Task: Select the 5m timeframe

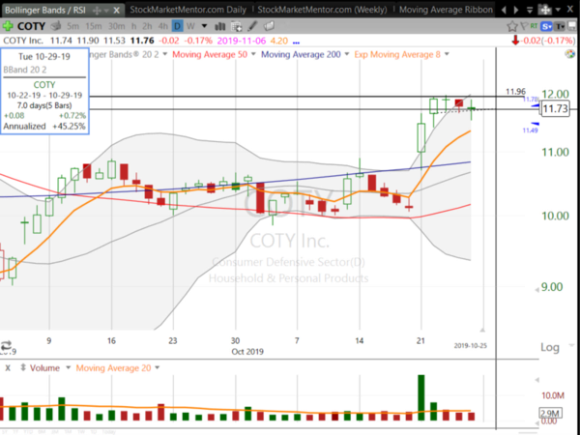Action: click(x=72, y=26)
